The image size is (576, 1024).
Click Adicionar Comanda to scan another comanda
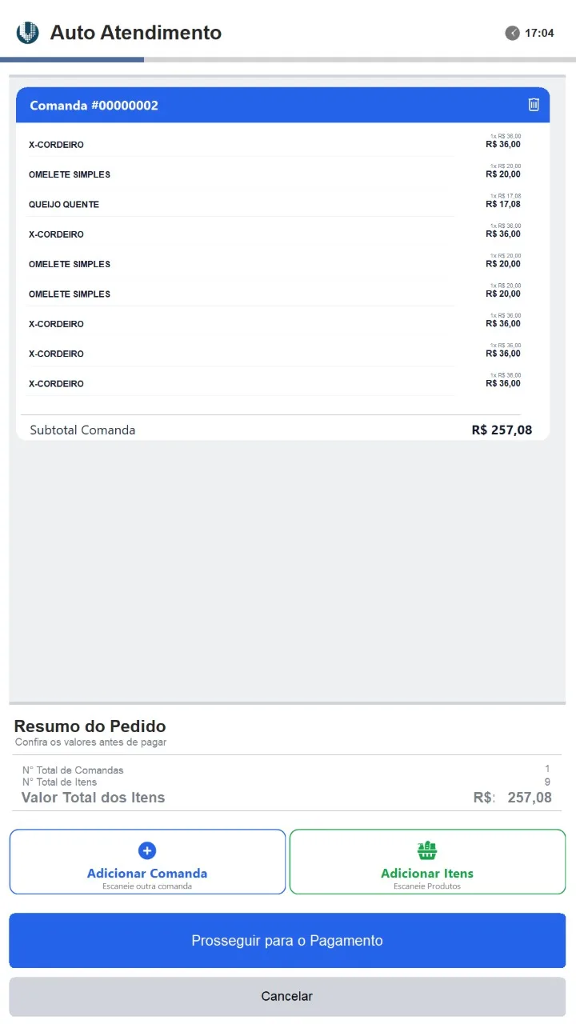(147, 874)
